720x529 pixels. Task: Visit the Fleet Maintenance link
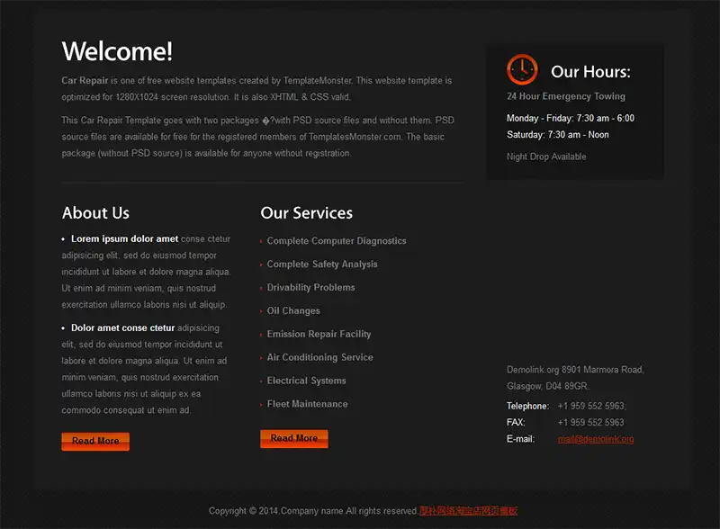(x=307, y=405)
